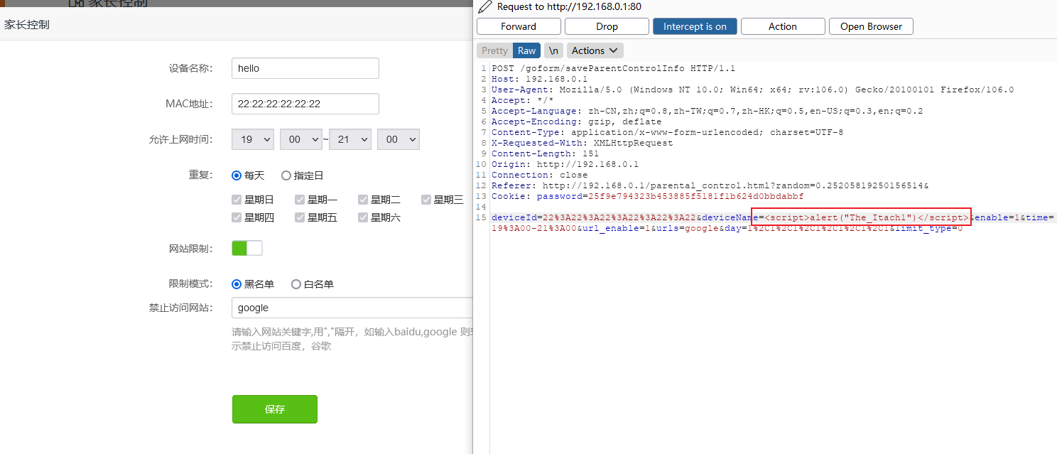
Task: Expand the Actions dropdown
Action: coord(595,50)
